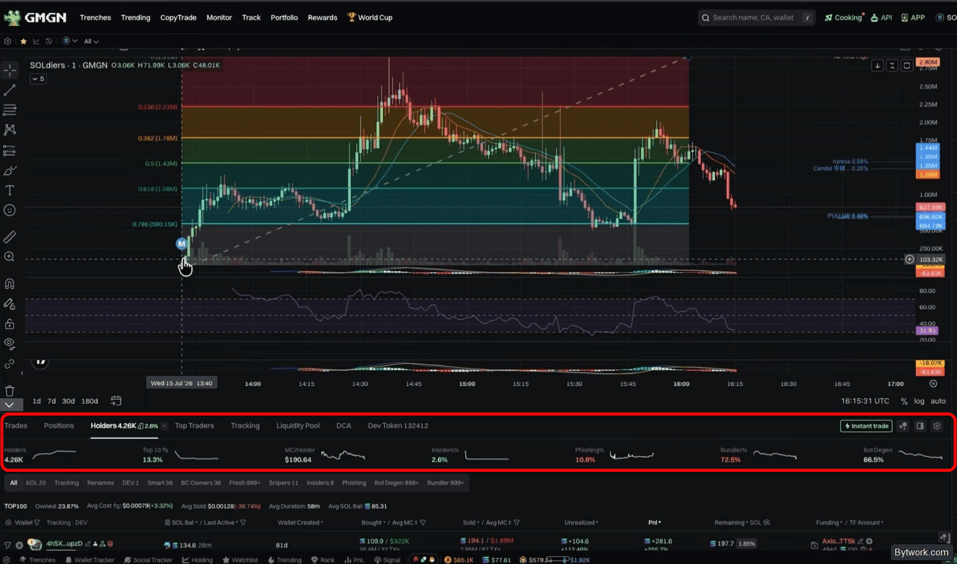
Task: Open the World Cup page
Action: click(370, 17)
